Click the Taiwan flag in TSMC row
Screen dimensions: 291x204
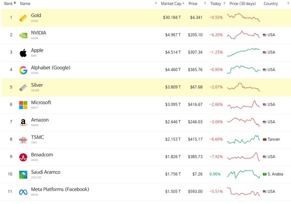[x=265, y=139]
